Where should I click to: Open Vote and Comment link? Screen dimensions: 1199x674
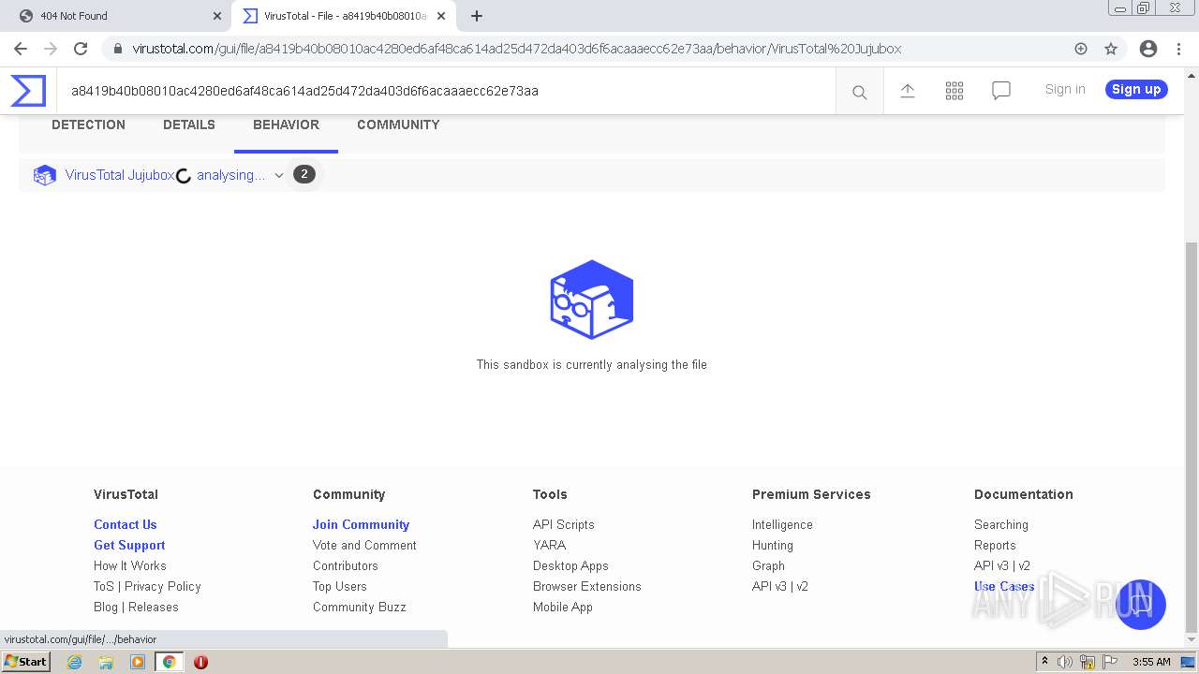364,545
